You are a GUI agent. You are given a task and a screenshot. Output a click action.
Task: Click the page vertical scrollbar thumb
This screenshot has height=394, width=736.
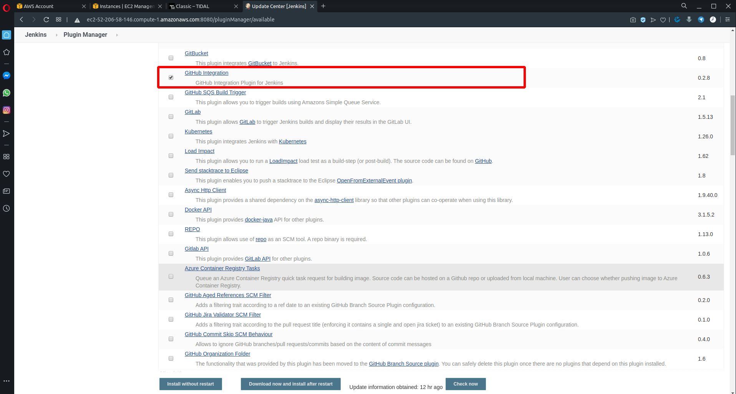point(733,125)
